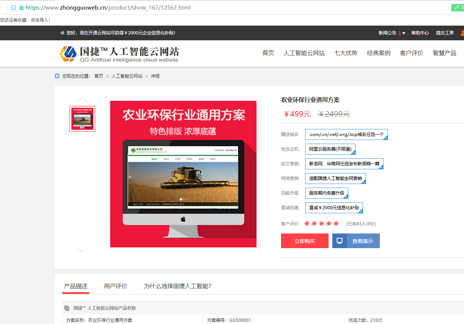Click the 国捷 logo icon
This screenshot has height=324, width=464.
coord(68,54)
